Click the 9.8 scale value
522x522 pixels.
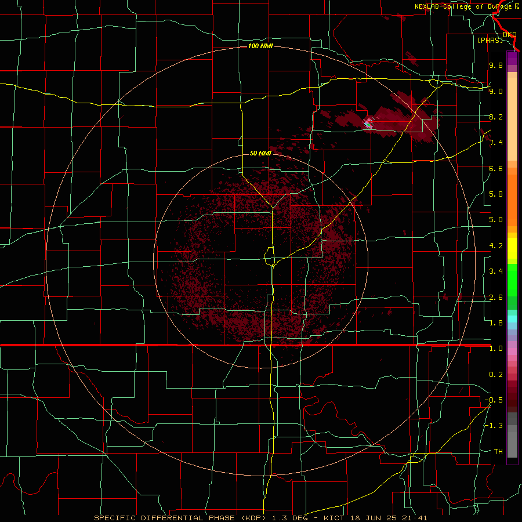pos(496,65)
